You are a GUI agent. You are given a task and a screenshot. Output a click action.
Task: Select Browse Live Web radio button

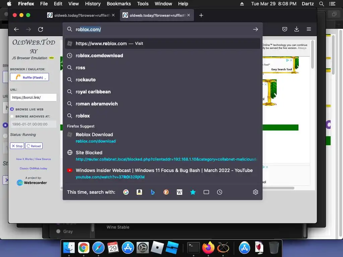click(x=12, y=109)
